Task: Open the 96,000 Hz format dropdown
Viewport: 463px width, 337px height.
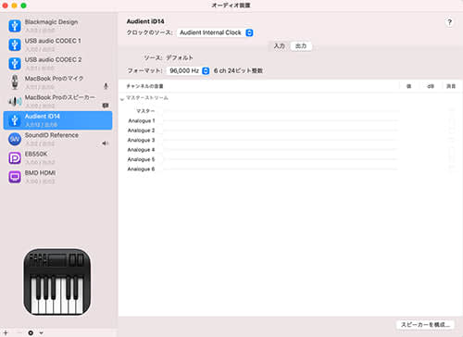Action: 188,70
